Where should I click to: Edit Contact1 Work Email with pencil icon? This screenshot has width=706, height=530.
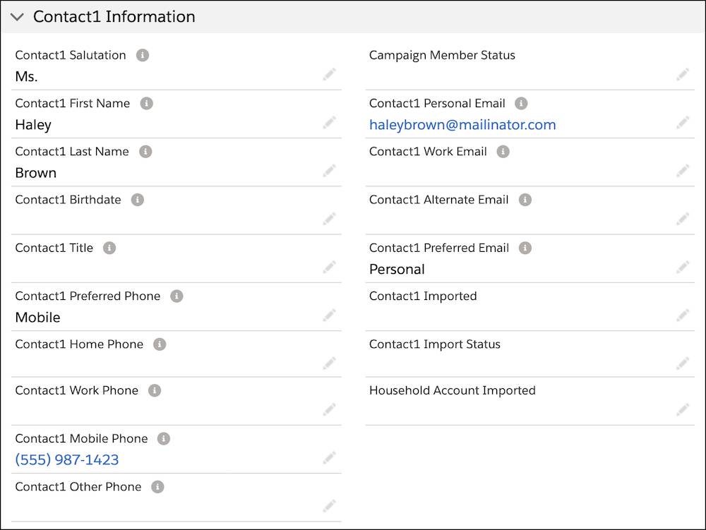[x=683, y=171]
